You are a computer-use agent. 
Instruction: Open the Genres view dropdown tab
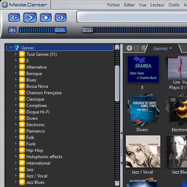(x=162, y=48)
